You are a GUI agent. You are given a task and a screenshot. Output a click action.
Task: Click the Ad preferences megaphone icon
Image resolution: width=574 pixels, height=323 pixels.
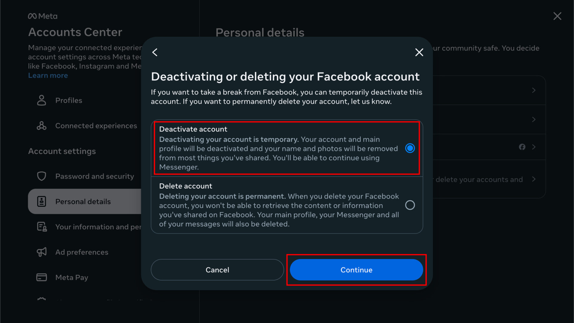point(41,252)
